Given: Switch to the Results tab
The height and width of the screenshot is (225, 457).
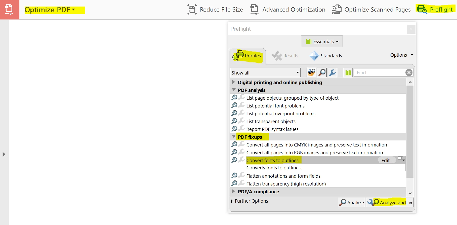Looking at the screenshot, I should (x=285, y=56).
